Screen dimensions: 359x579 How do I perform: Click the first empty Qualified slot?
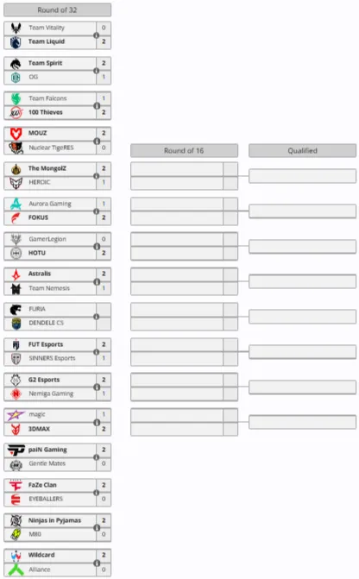pyautogui.click(x=303, y=176)
